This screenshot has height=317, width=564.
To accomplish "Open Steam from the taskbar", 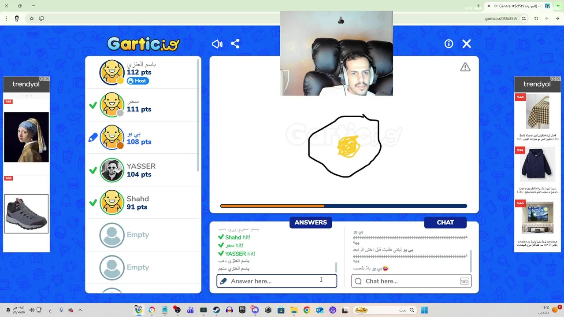I will [216, 310].
